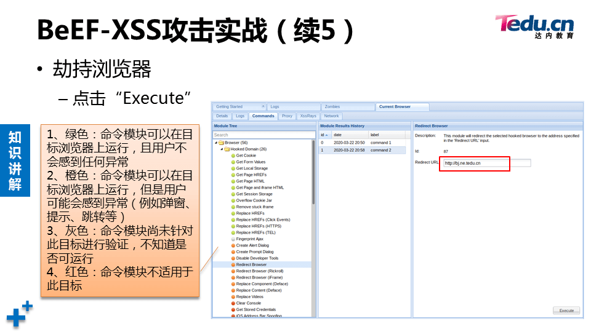Click the 2020-03-22 20:58 date cell
591x332 pixels.
pos(349,150)
